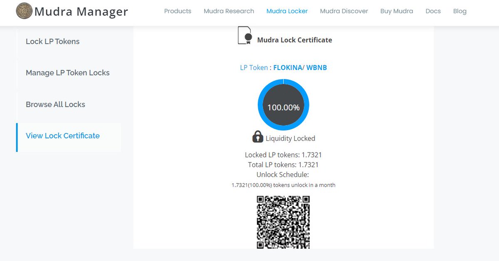This screenshot has height=261, width=499.
Task: Click the FLOKINA token link
Action: coord(287,67)
